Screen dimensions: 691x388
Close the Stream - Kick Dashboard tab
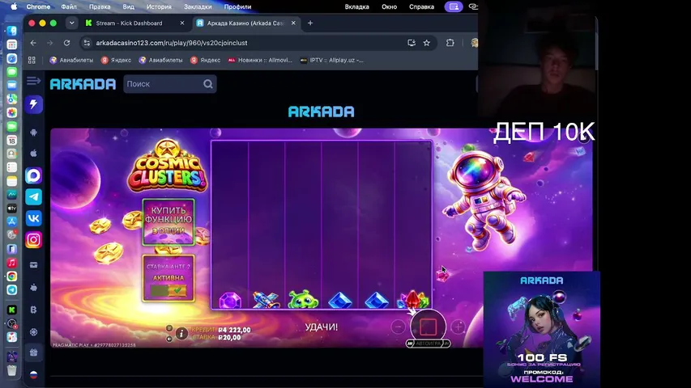coord(182,23)
